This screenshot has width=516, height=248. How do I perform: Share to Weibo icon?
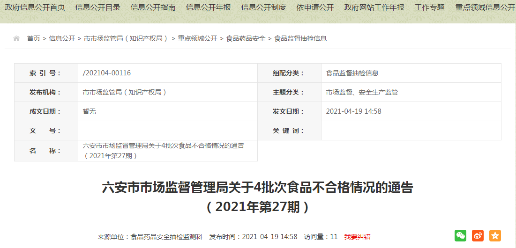point(478,235)
